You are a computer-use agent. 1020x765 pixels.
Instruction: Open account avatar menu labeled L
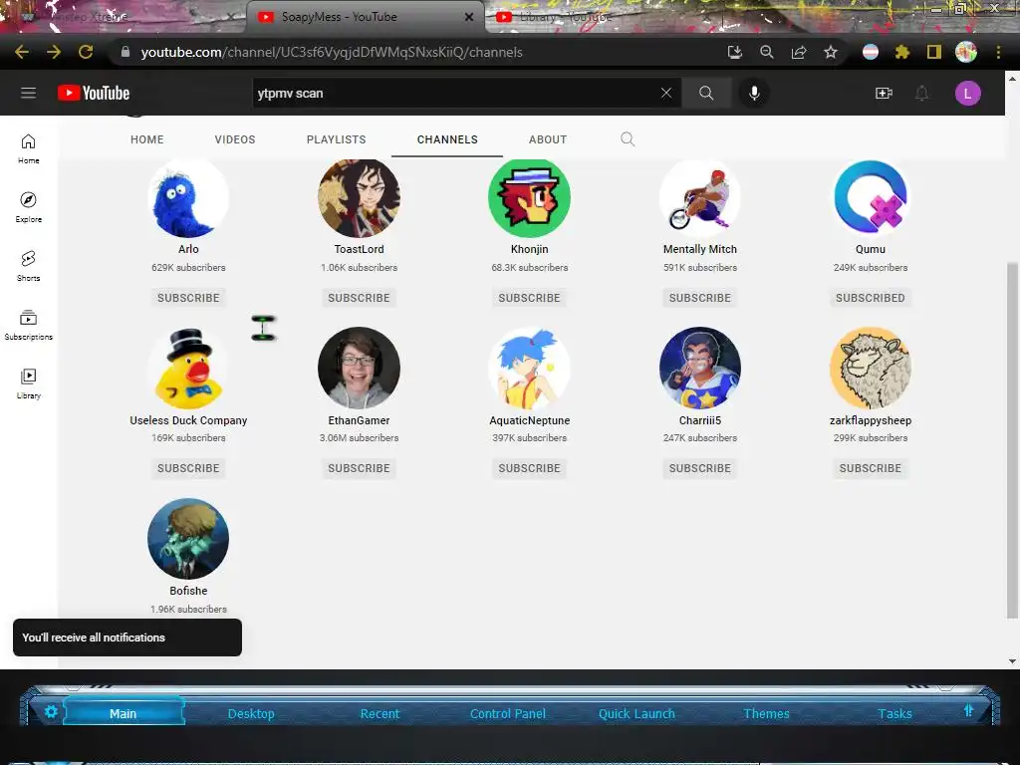click(x=967, y=93)
